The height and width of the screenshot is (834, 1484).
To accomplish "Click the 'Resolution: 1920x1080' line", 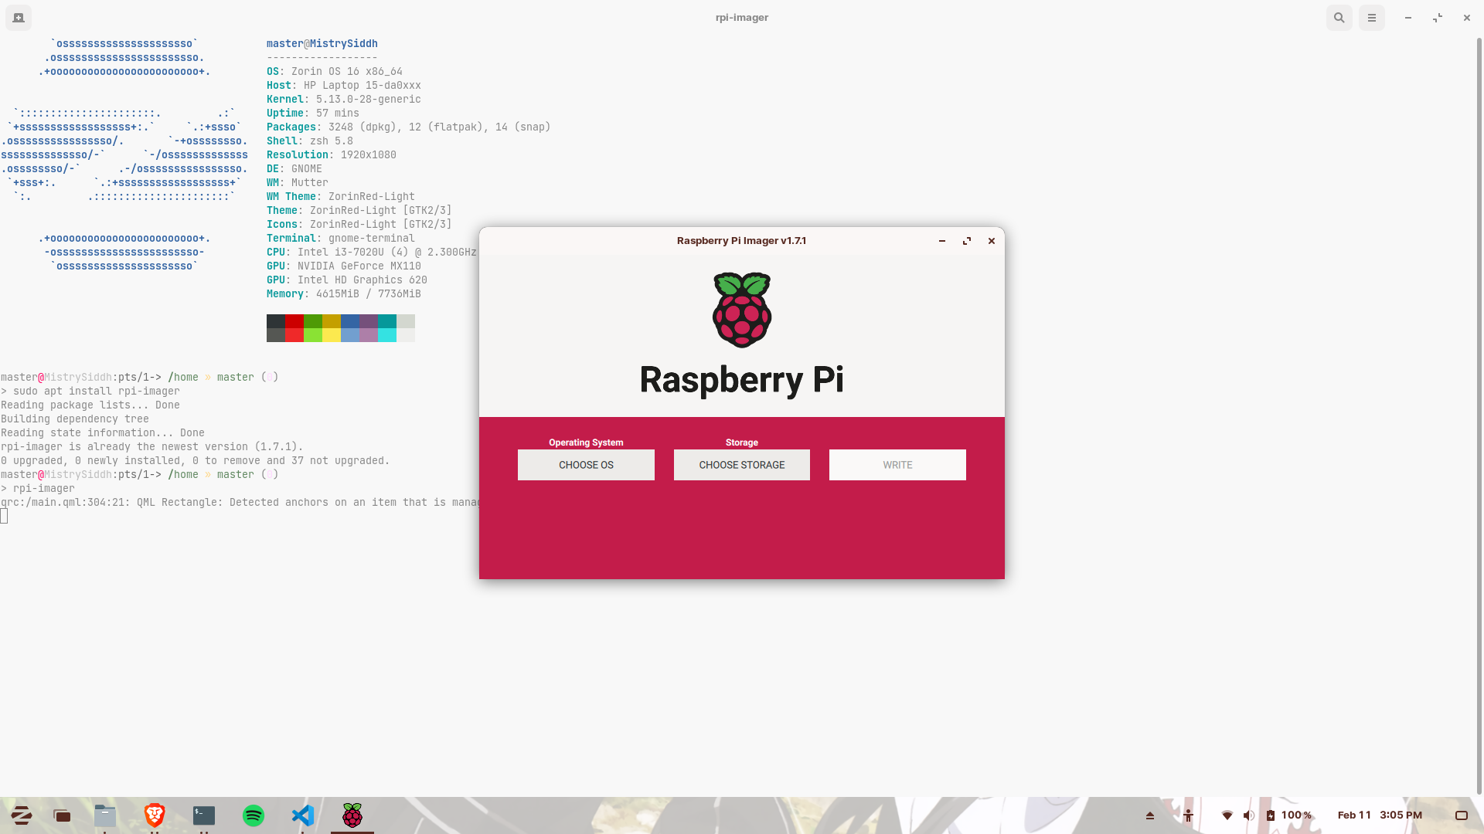I will 332,155.
